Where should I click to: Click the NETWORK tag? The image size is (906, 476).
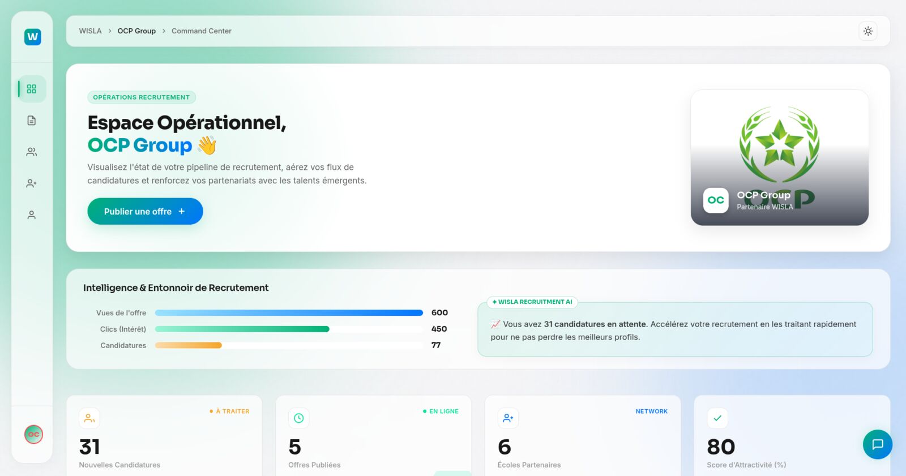[651, 411]
